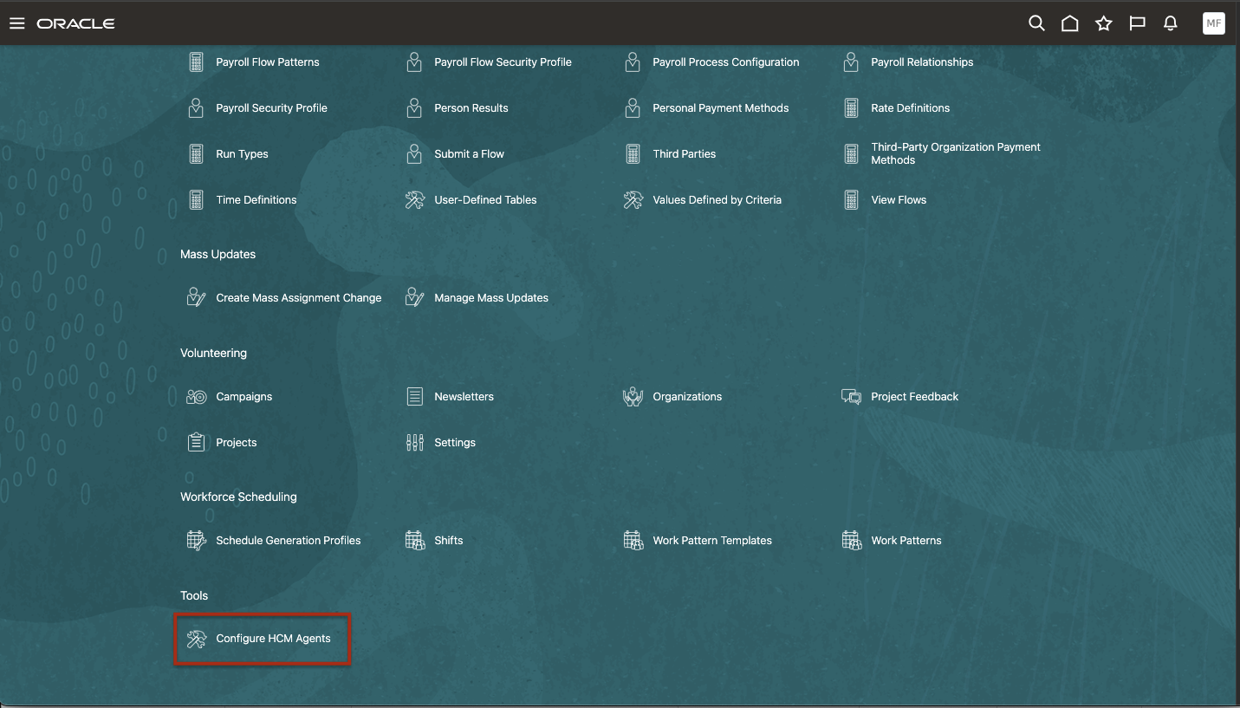Open the hamburger navigator menu

[x=16, y=23]
